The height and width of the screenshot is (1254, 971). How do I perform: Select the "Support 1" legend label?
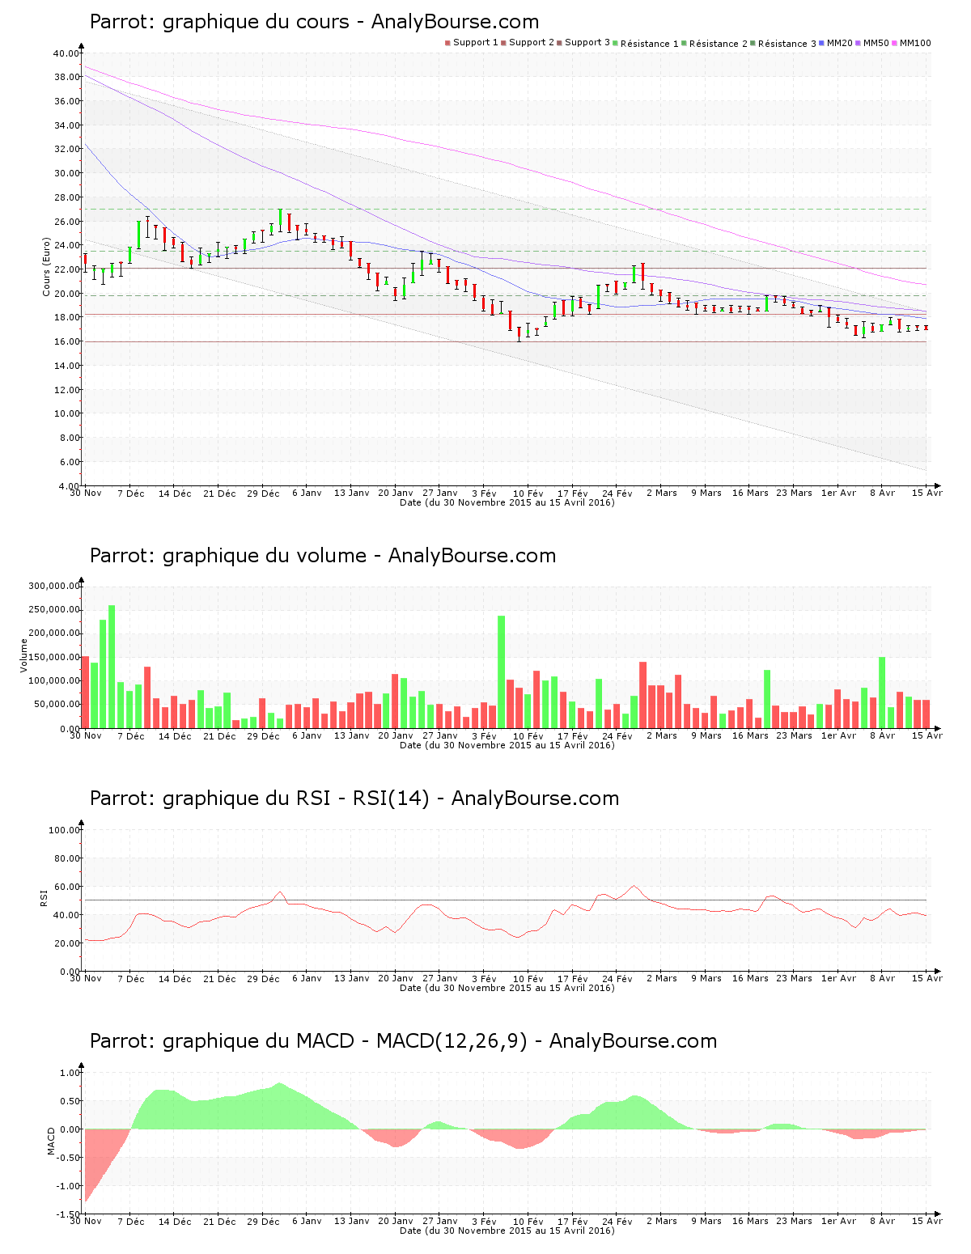pyautogui.click(x=476, y=43)
